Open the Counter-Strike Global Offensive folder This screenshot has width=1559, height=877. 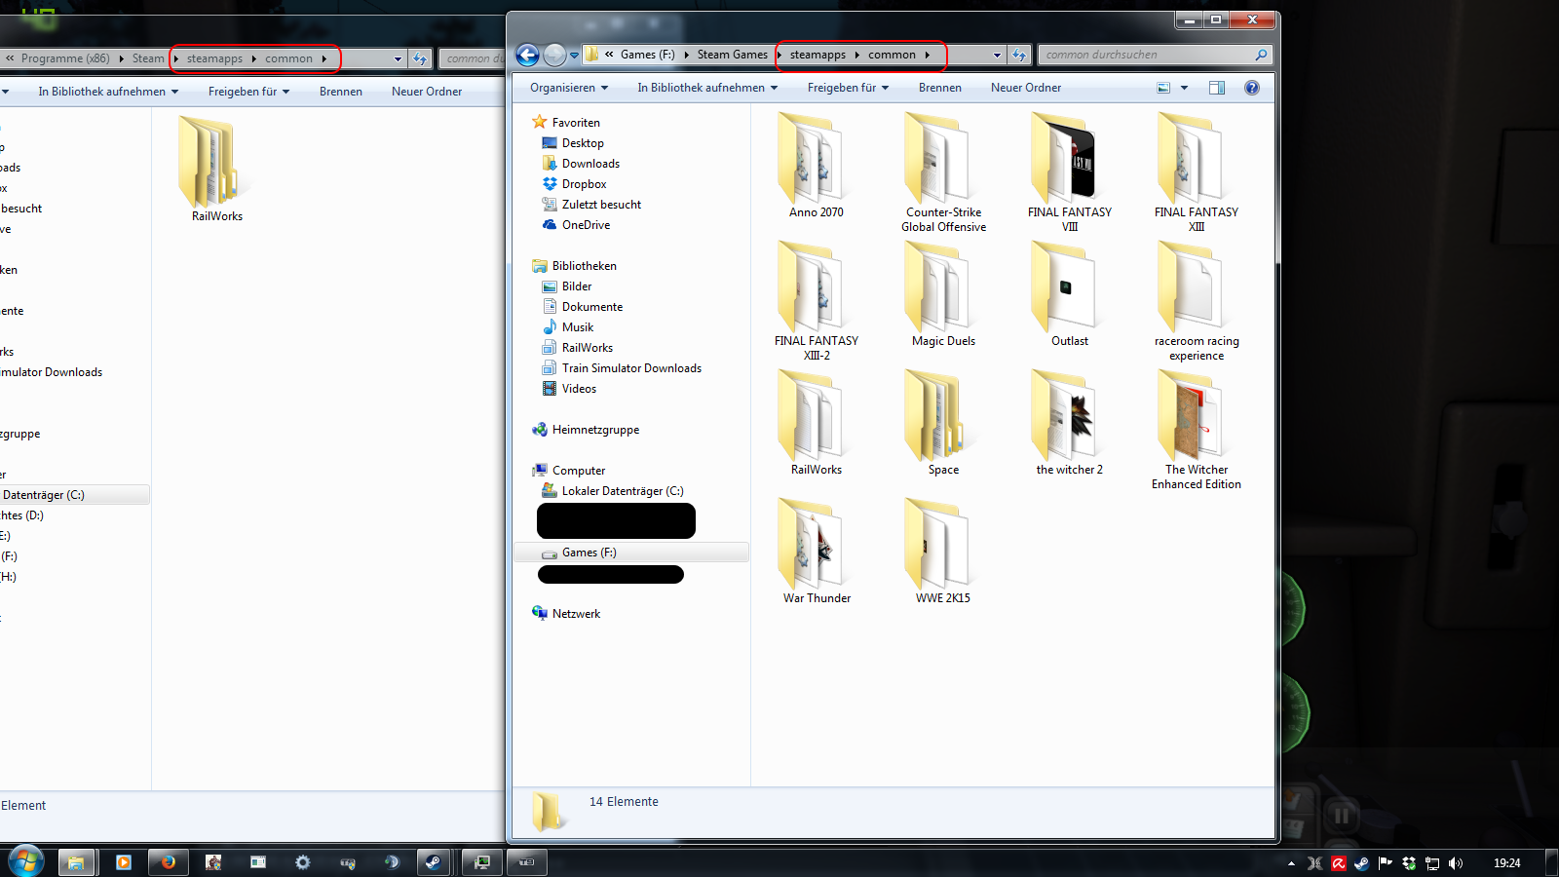pyautogui.click(x=943, y=172)
